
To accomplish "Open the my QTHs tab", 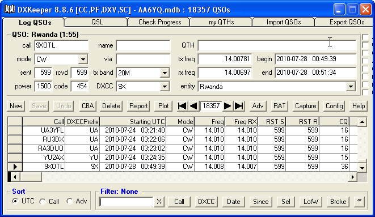I will [221, 22].
